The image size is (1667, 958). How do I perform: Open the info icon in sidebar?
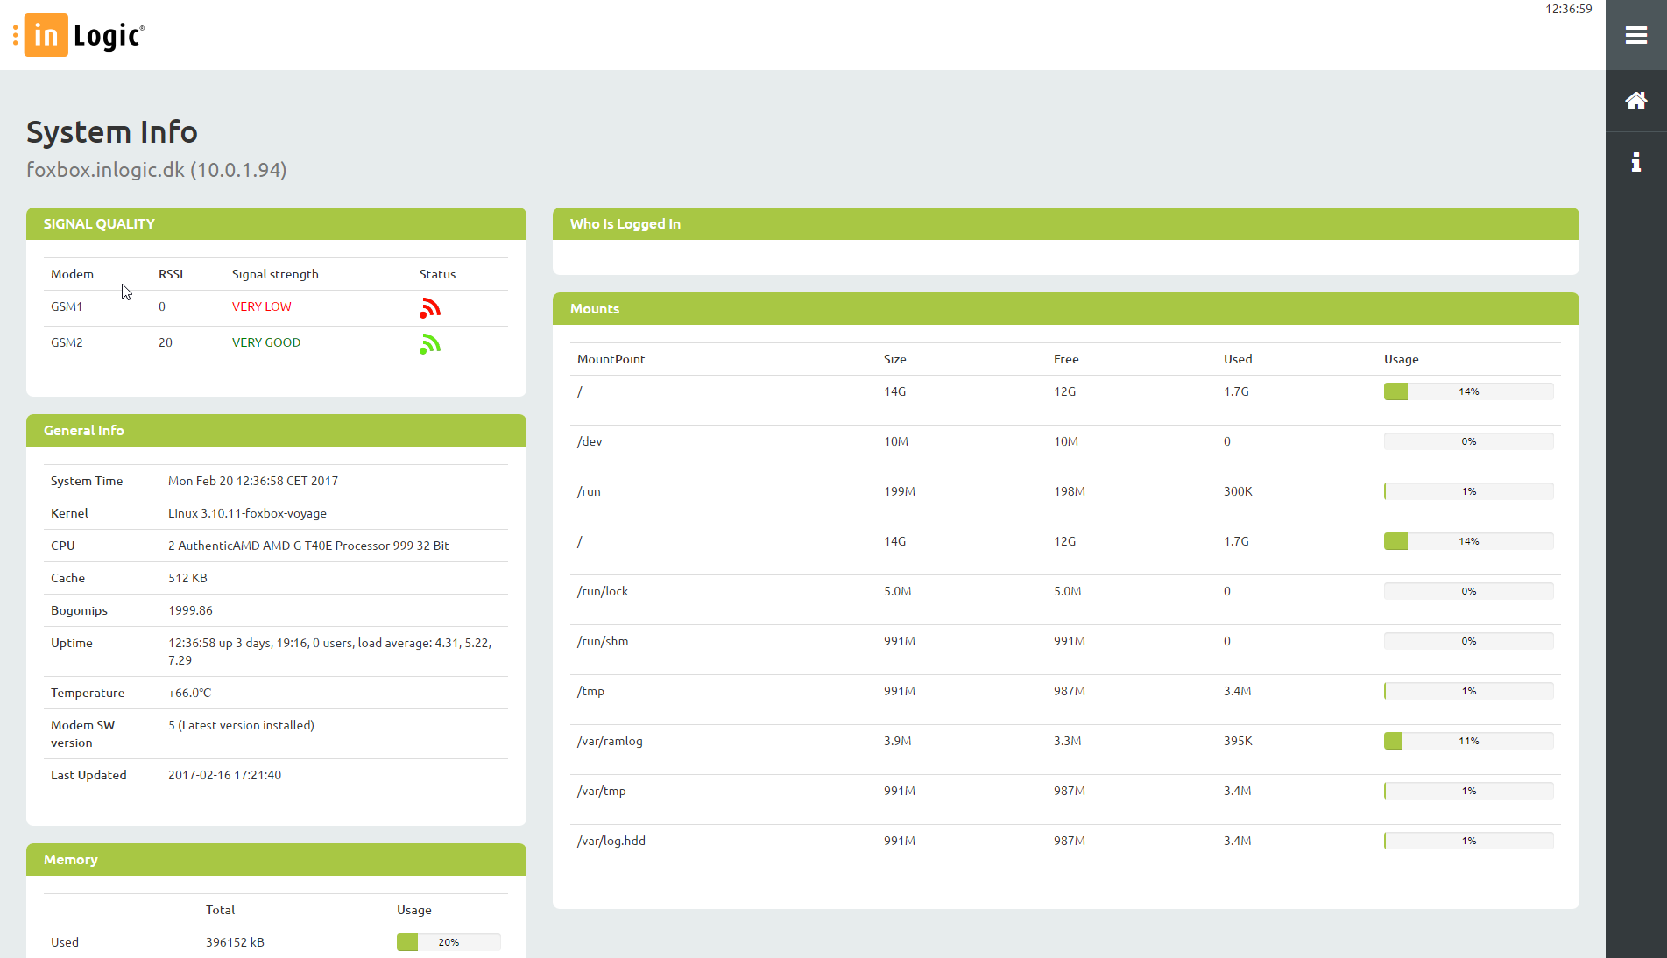coord(1635,162)
